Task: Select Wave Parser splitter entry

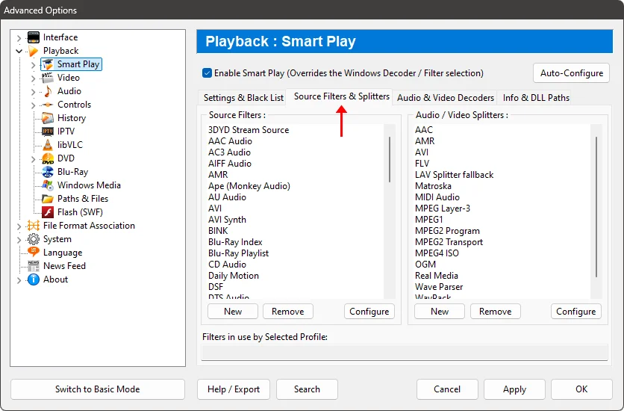Action: pos(439,287)
